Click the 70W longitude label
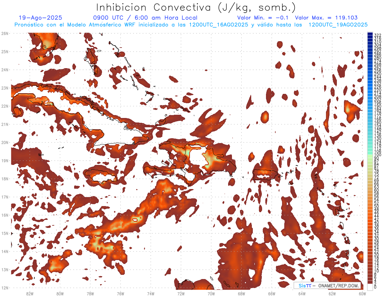This screenshot has width=385, height=298. click(x=211, y=294)
